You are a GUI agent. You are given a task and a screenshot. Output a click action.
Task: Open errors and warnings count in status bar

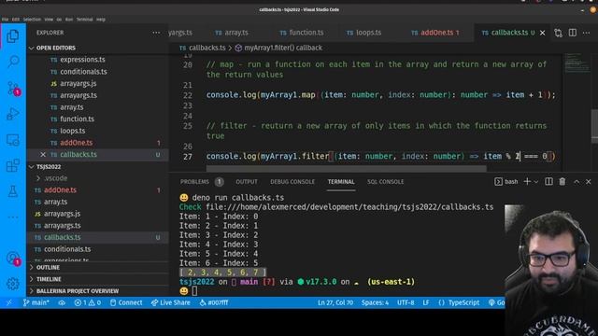tap(88, 302)
